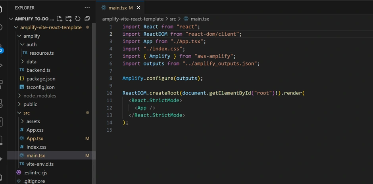373x184 pixels.
Task: Open backend.ts file
Action: 38,70
